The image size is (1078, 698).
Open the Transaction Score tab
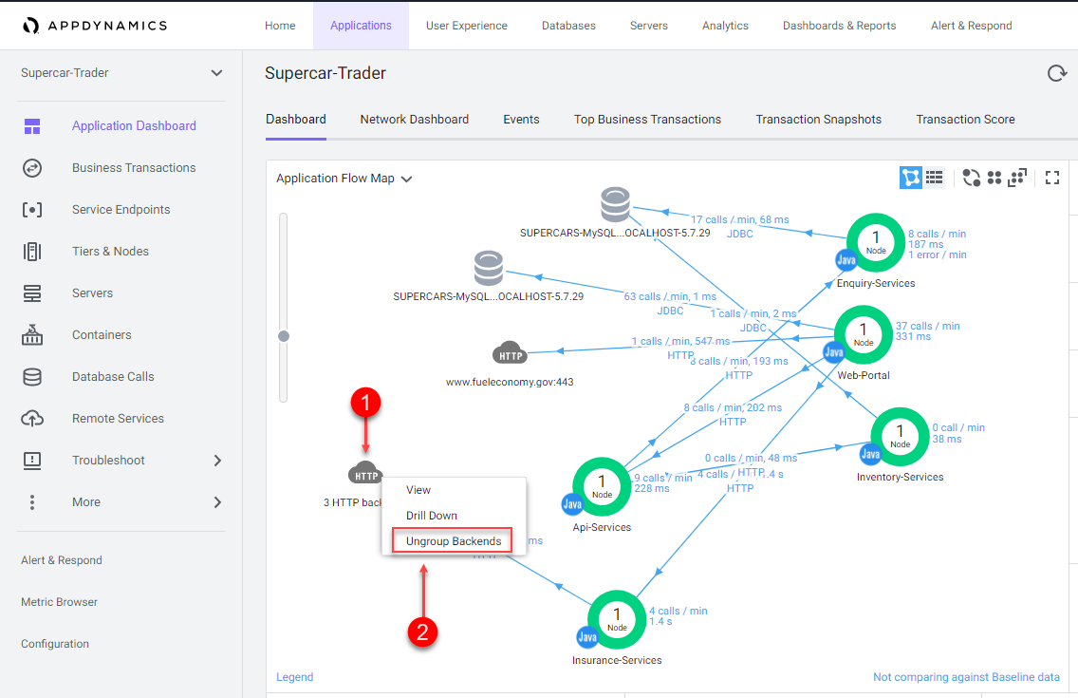965,119
